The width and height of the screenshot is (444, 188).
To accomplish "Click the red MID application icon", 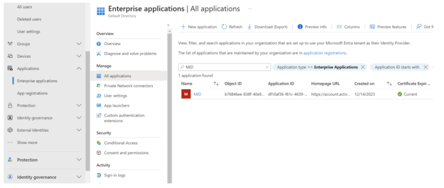I will tap(185, 94).
